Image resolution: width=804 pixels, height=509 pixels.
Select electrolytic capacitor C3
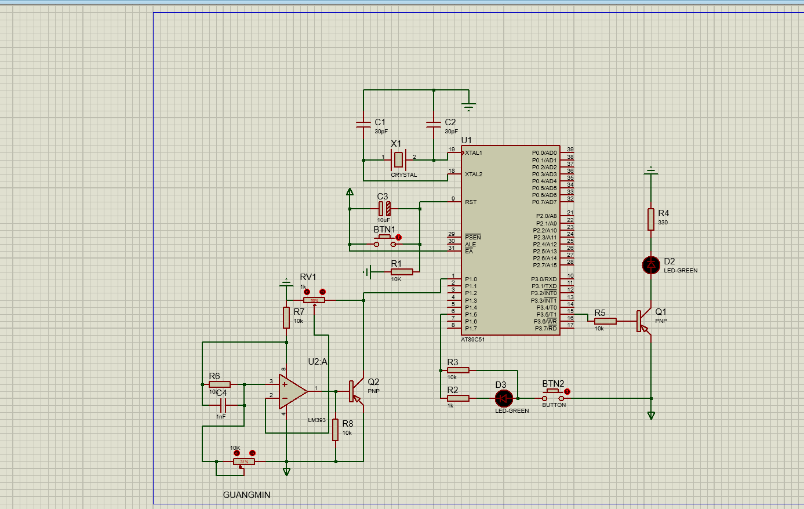(x=384, y=209)
